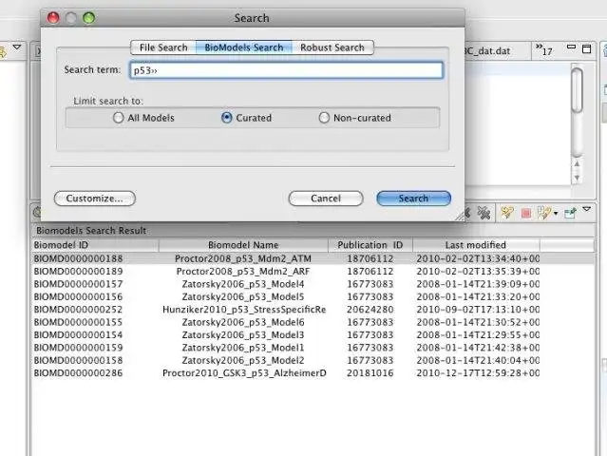Click model name Zatorsky2006_p53_Model4
Screen dimensions: 607x456
(x=243, y=284)
